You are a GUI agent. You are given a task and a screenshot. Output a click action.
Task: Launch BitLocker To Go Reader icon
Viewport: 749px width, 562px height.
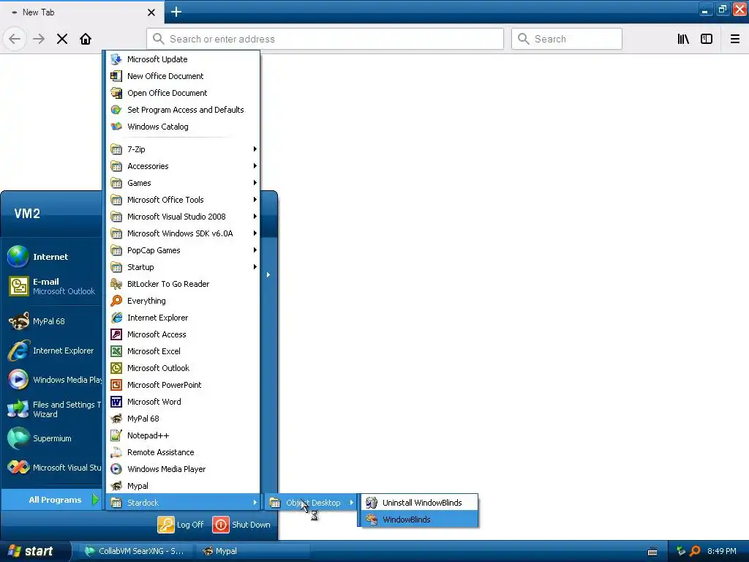tap(116, 284)
